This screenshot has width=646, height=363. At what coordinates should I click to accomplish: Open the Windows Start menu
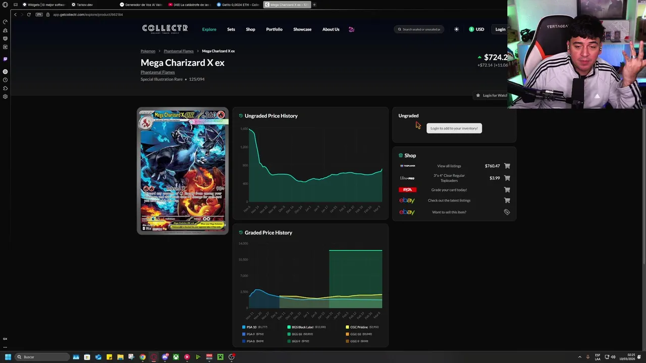click(8, 357)
